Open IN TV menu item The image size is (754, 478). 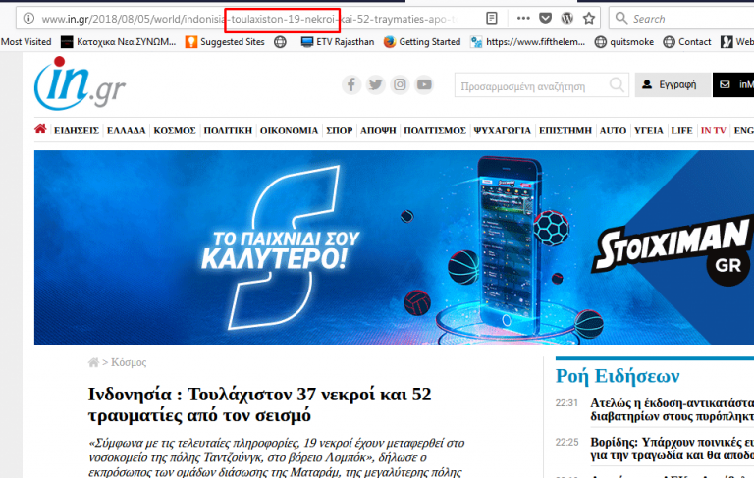click(x=713, y=131)
